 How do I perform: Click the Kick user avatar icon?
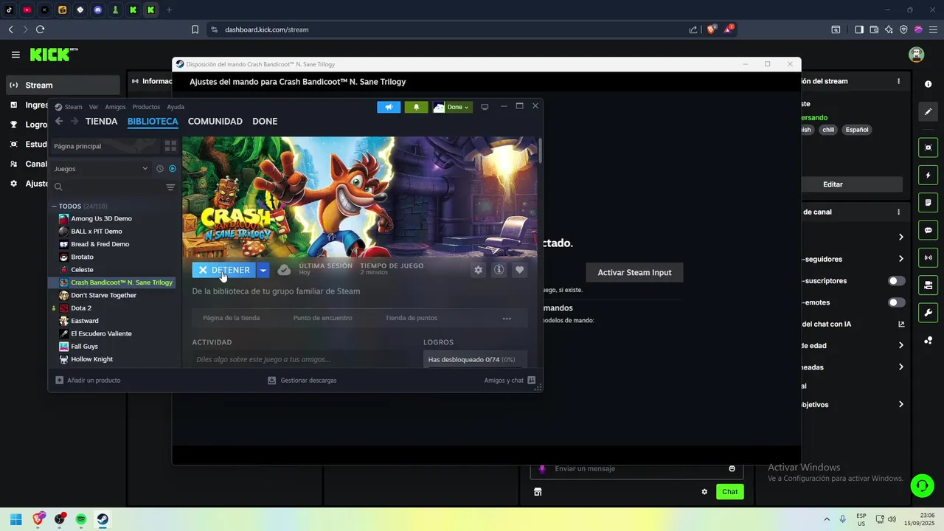pyautogui.click(x=916, y=55)
